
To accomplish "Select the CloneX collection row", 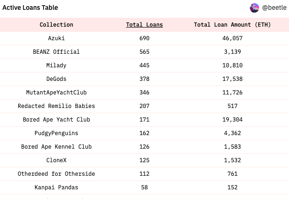I will coord(56,160).
